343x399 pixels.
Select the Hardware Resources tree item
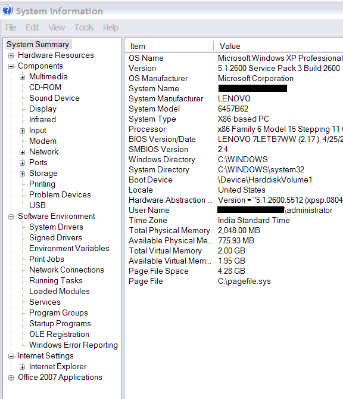click(56, 55)
